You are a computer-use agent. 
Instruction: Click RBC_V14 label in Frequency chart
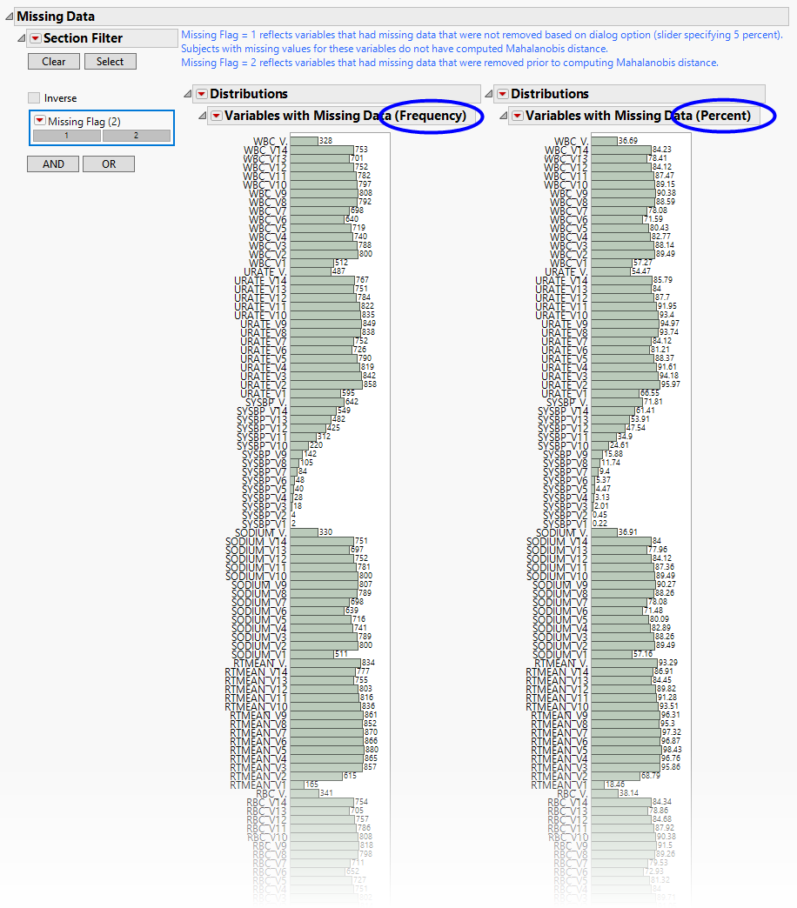(x=266, y=802)
